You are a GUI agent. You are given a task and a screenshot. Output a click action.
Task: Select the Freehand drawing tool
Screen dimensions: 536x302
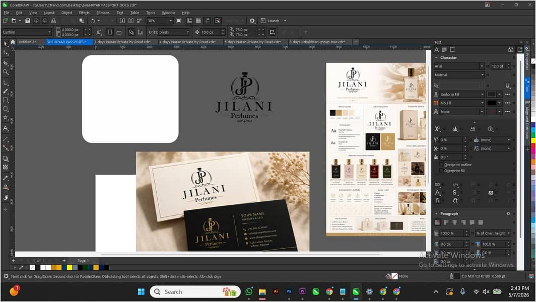coord(5,83)
